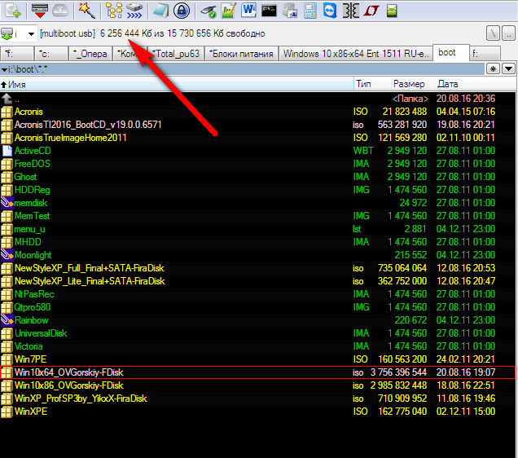Screen dimensions: 518x458
Task: Switch to the *Блоки питания tab
Action: 242,54
